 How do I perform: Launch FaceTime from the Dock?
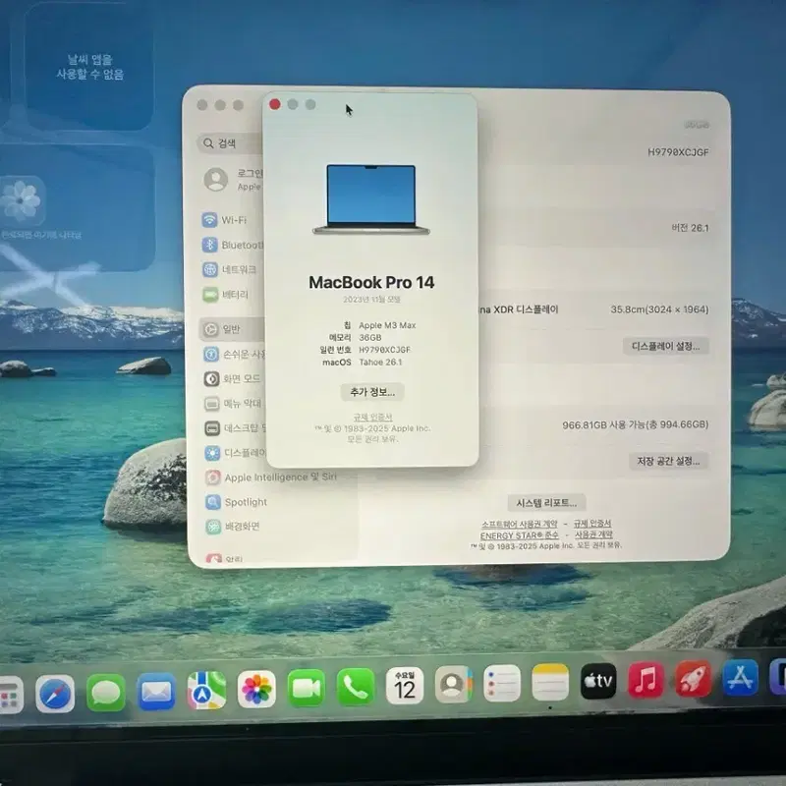[306, 688]
